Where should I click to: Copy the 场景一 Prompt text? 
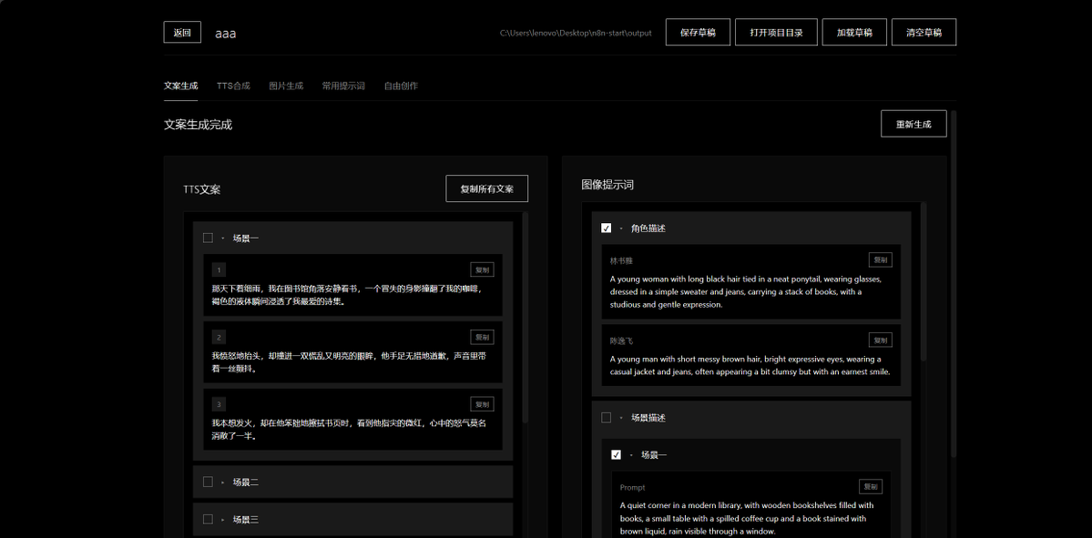(871, 486)
